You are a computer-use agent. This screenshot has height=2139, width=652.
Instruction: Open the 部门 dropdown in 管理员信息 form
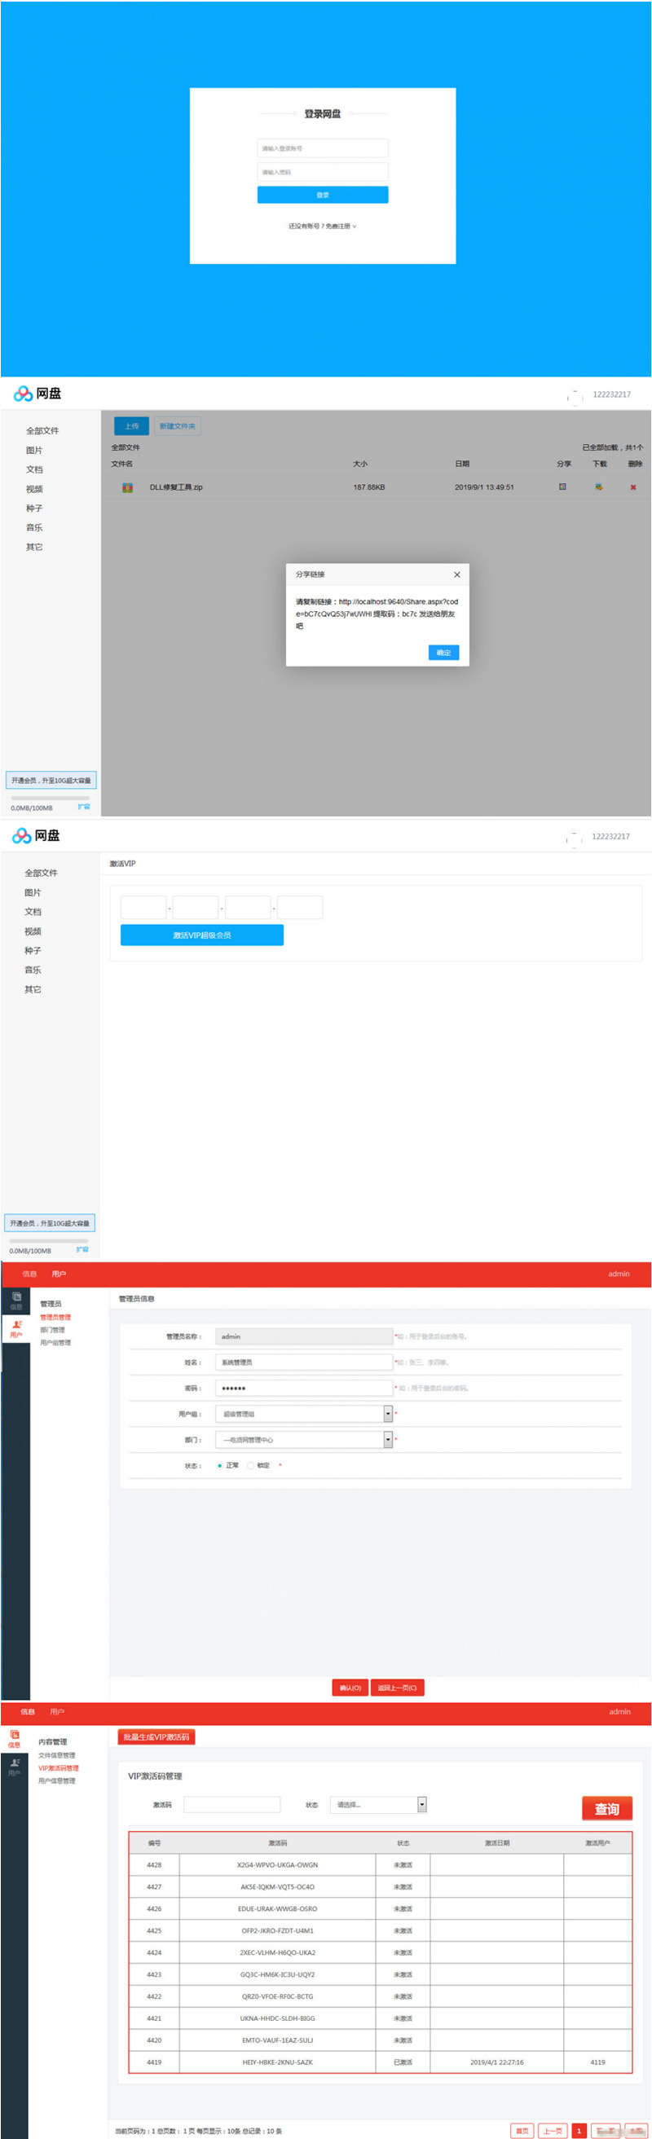click(x=387, y=1439)
